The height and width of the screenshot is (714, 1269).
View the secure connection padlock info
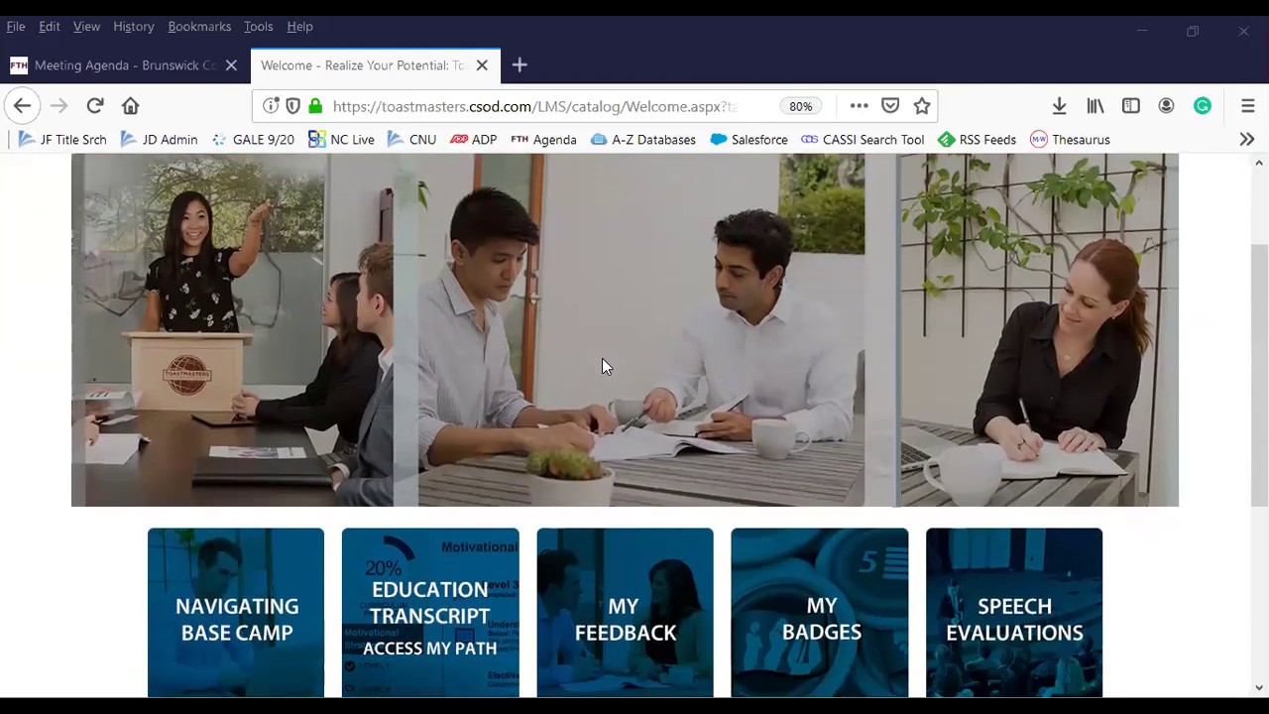315,106
